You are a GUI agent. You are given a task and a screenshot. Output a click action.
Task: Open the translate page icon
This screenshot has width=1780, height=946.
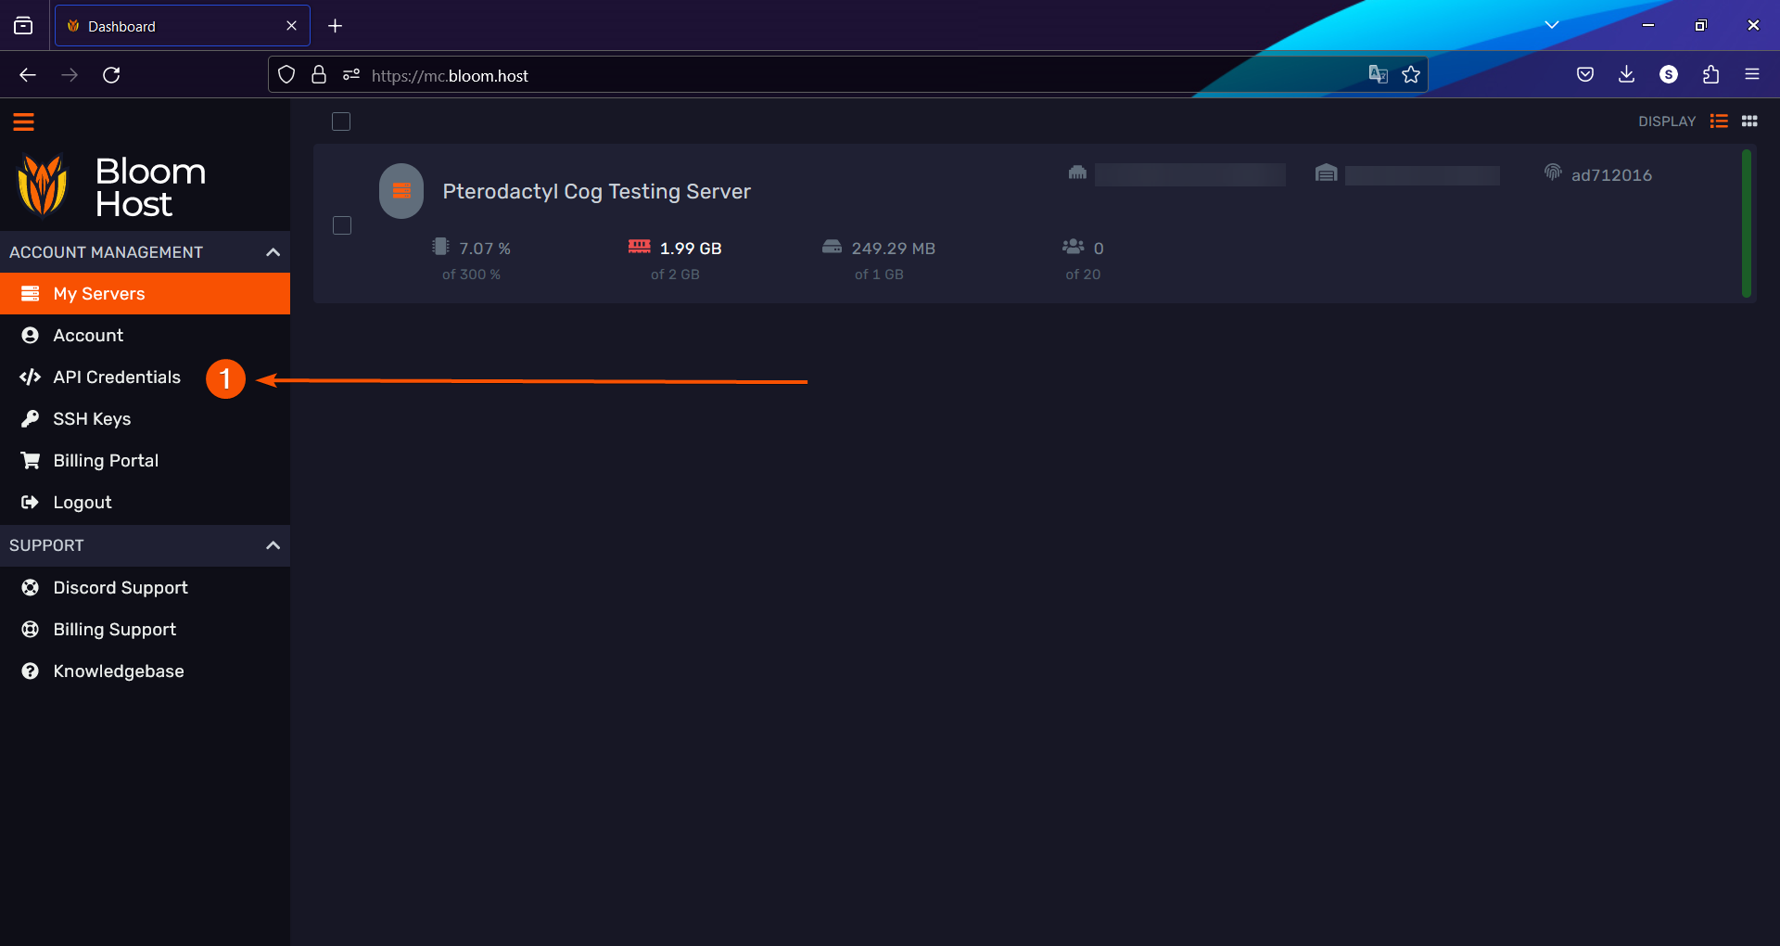(1379, 75)
